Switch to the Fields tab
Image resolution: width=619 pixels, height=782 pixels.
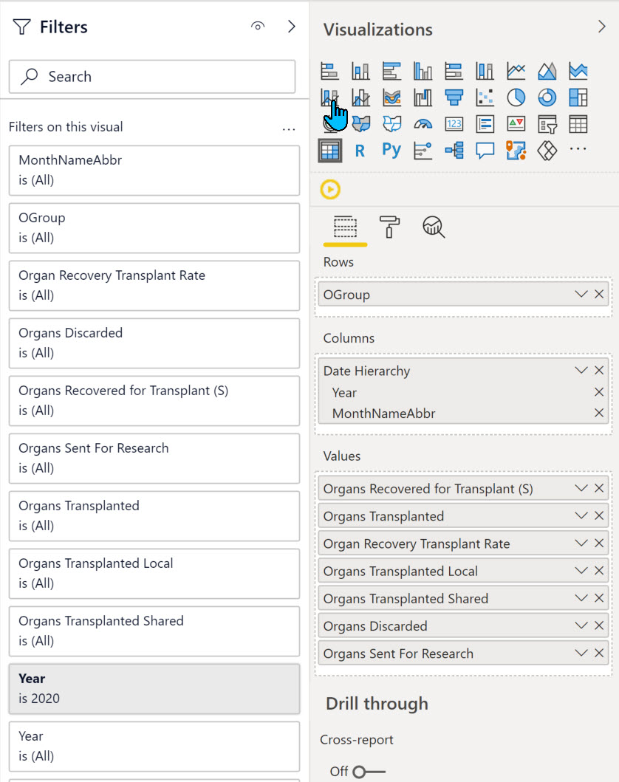pos(345,228)
